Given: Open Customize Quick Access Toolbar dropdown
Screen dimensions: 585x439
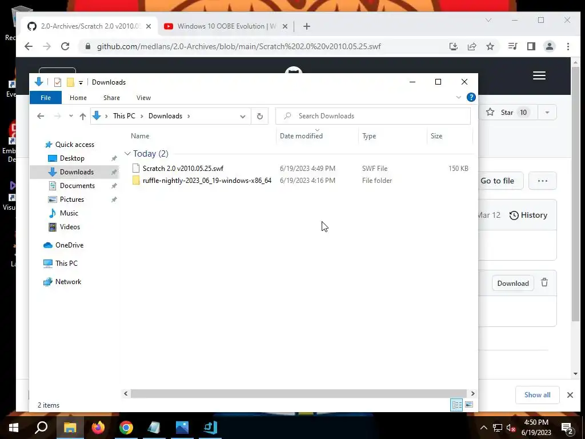Looking at the screenshot, I should click(x=81, y=83).
